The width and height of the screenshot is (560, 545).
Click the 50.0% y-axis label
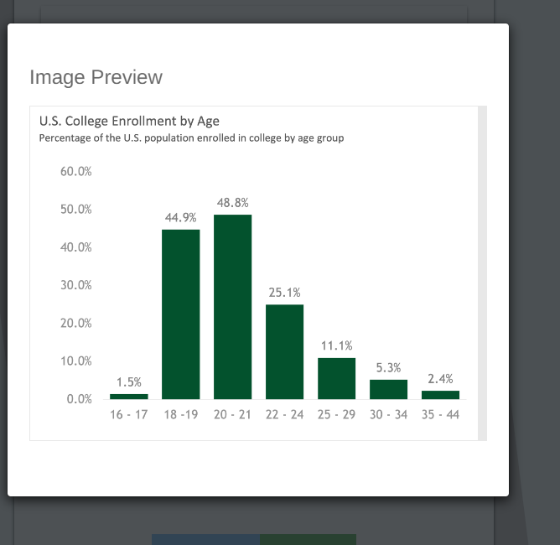[76, 210]
